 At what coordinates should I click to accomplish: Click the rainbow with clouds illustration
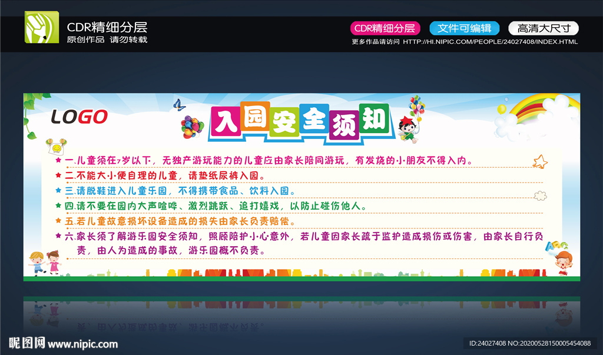tap(538, 117)
